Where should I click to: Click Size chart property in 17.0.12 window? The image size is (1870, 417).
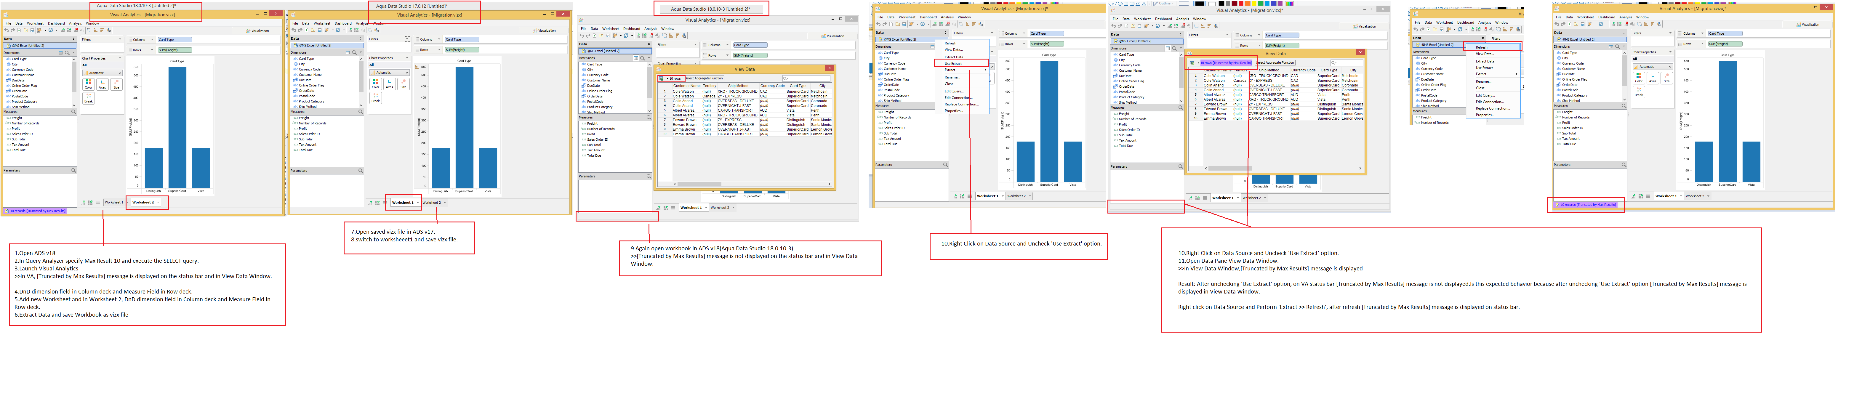coord(404,84)
